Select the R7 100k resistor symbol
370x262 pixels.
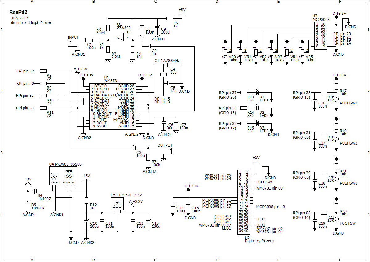pyautogui.click(x=148, y=158)
